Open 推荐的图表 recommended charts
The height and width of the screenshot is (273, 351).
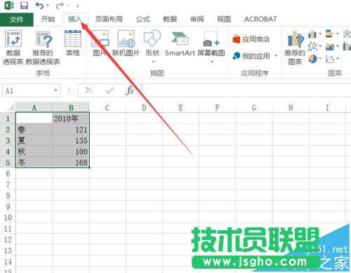(295, 48)
